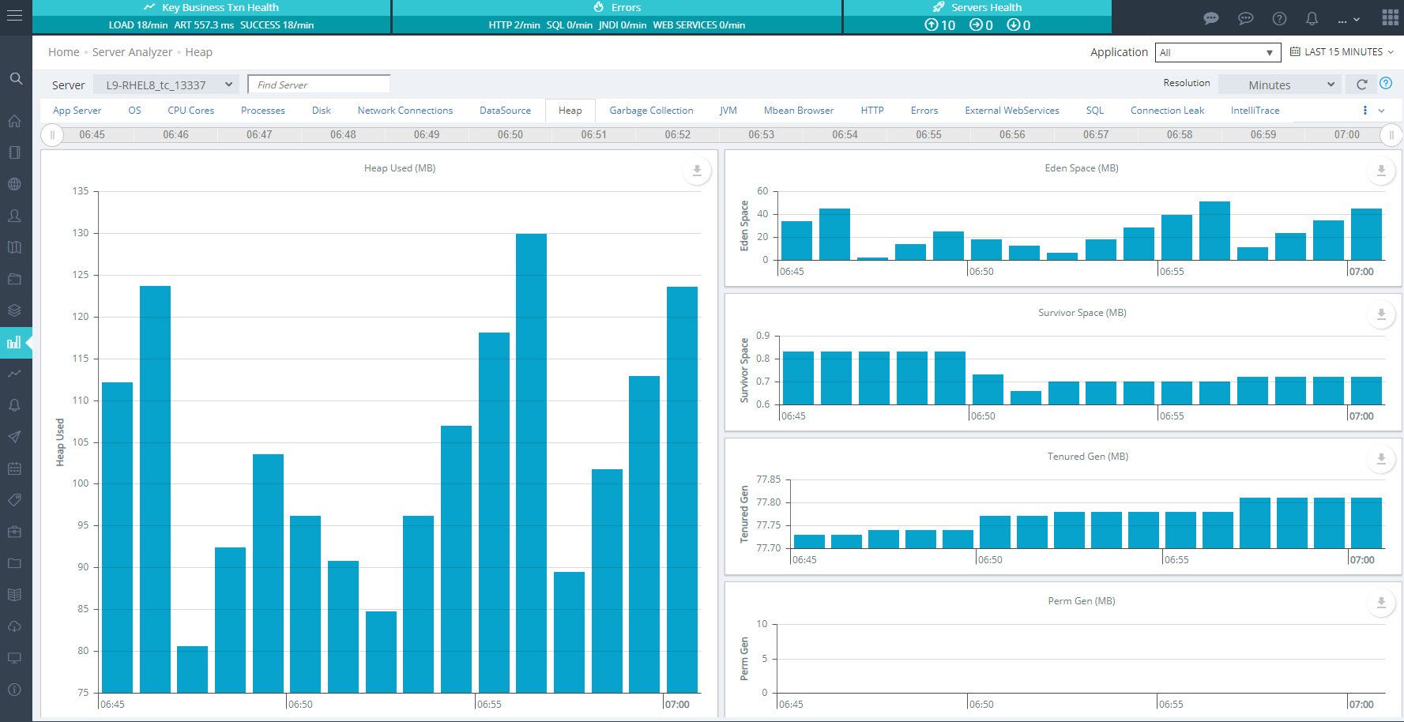This screenshot has height=722, width=1404.
Task: Go to Server Analyzer breadcrumb link
Action: [x=132, y=52]
